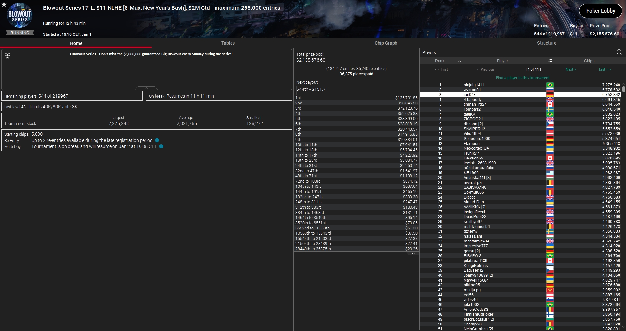Click the flag icon next to tinman_rg27
The image size is (626, 331).
[550, 104]
